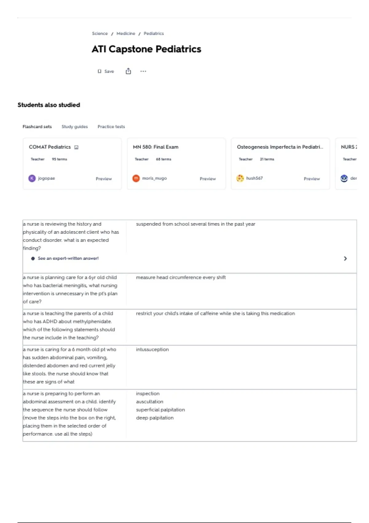Preview the MN 580: Final Exam set
Screen dimensions: 369x523
click(x=208, y=179)
